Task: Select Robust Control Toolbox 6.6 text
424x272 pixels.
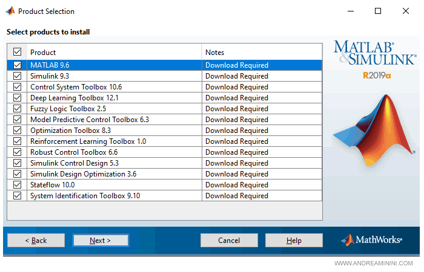Action: (74, 152)
